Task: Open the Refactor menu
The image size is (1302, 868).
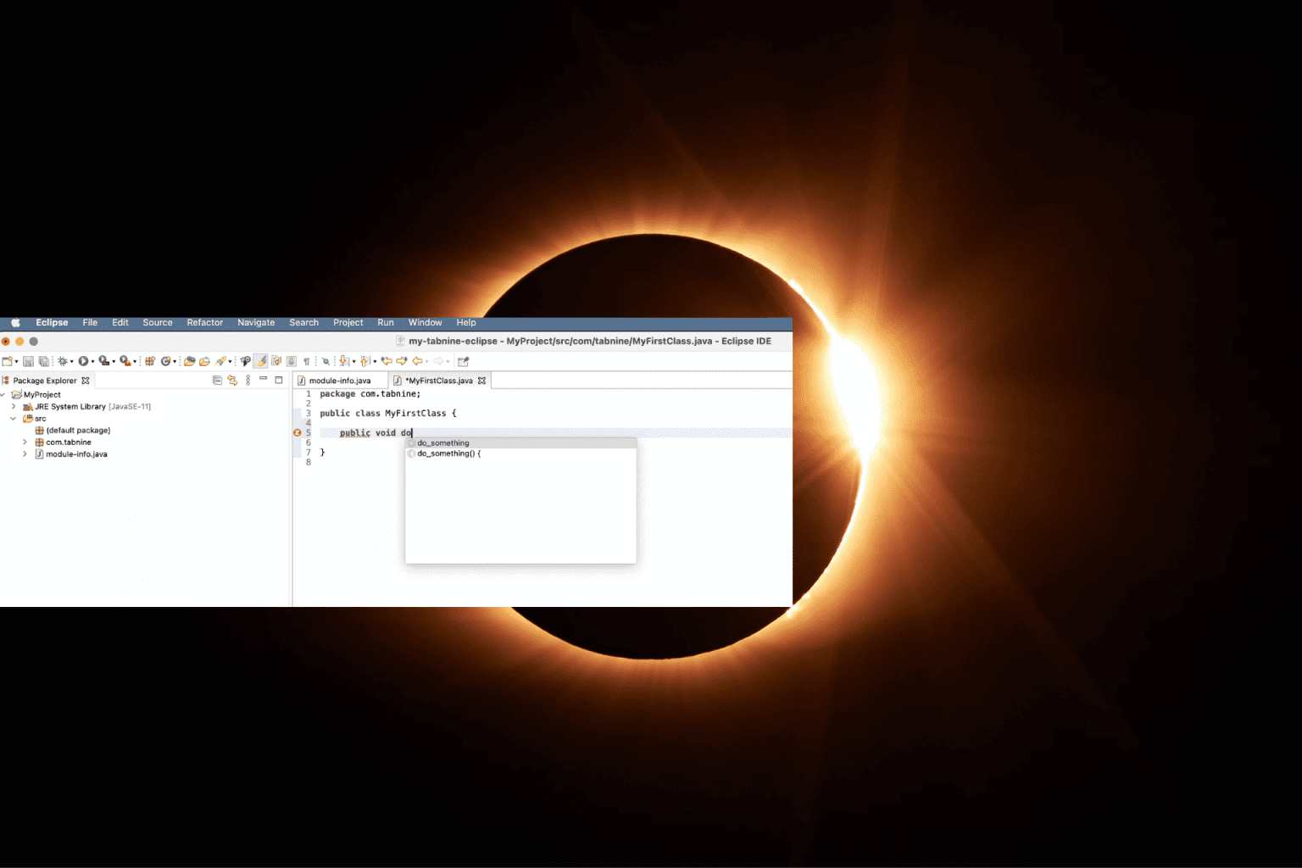Action: pos(204,322)
